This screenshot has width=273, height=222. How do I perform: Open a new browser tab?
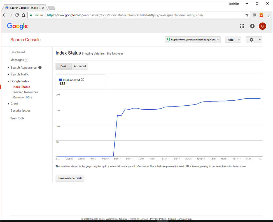pos(52,8)
